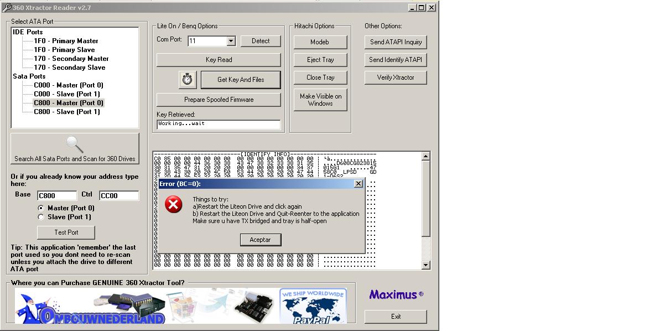
Task: Click the Close Tray button
Action: click(320, 77)
